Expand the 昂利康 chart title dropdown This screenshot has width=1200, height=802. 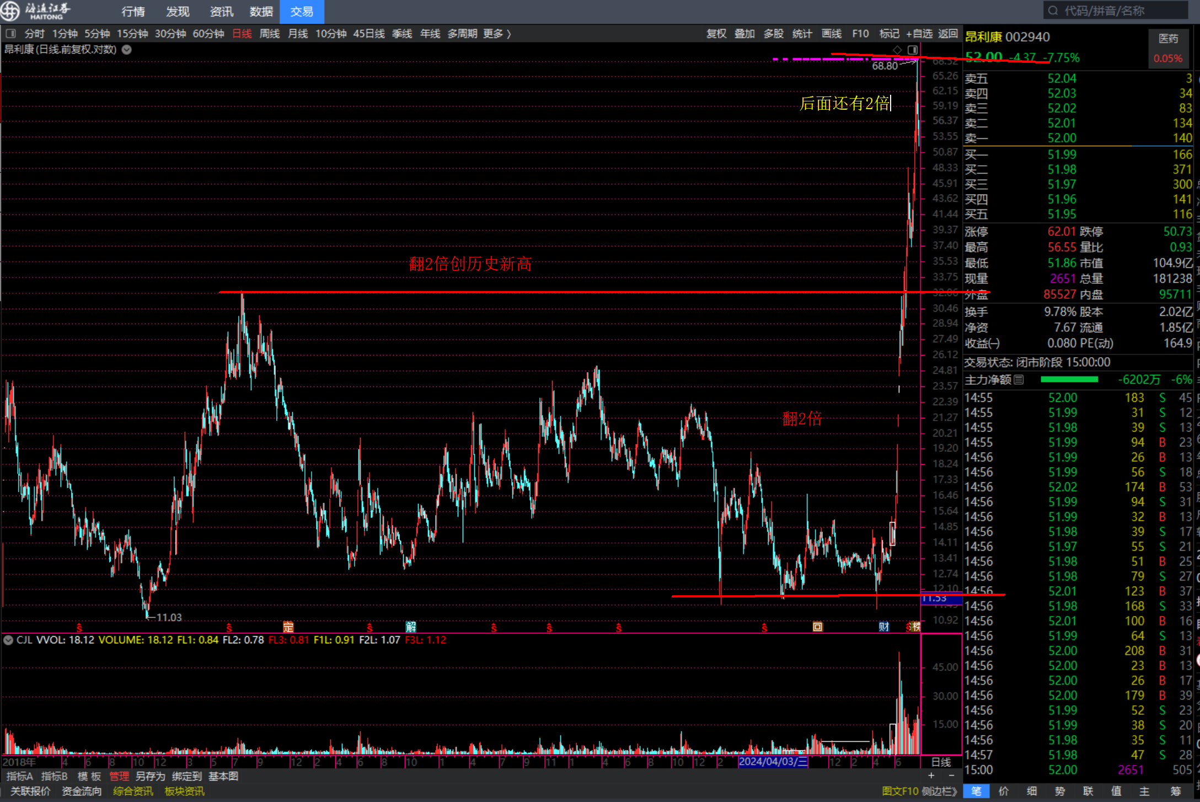coord(126,50)
